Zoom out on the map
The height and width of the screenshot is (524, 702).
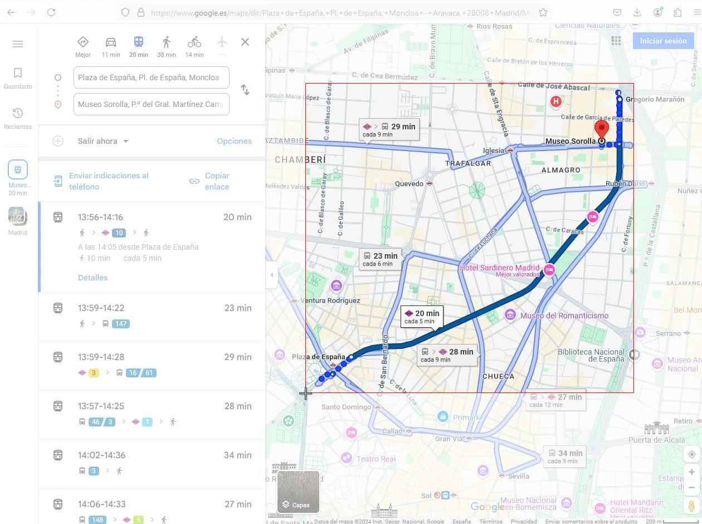click(x=691, y=488)
